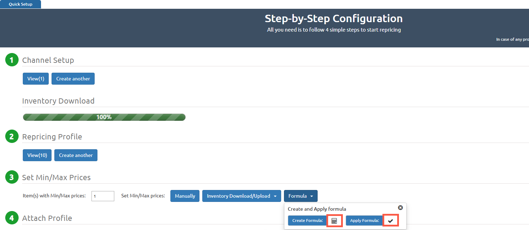Click View(1) under Channel Setup
529x230 pixels.
tap(36, 79)
